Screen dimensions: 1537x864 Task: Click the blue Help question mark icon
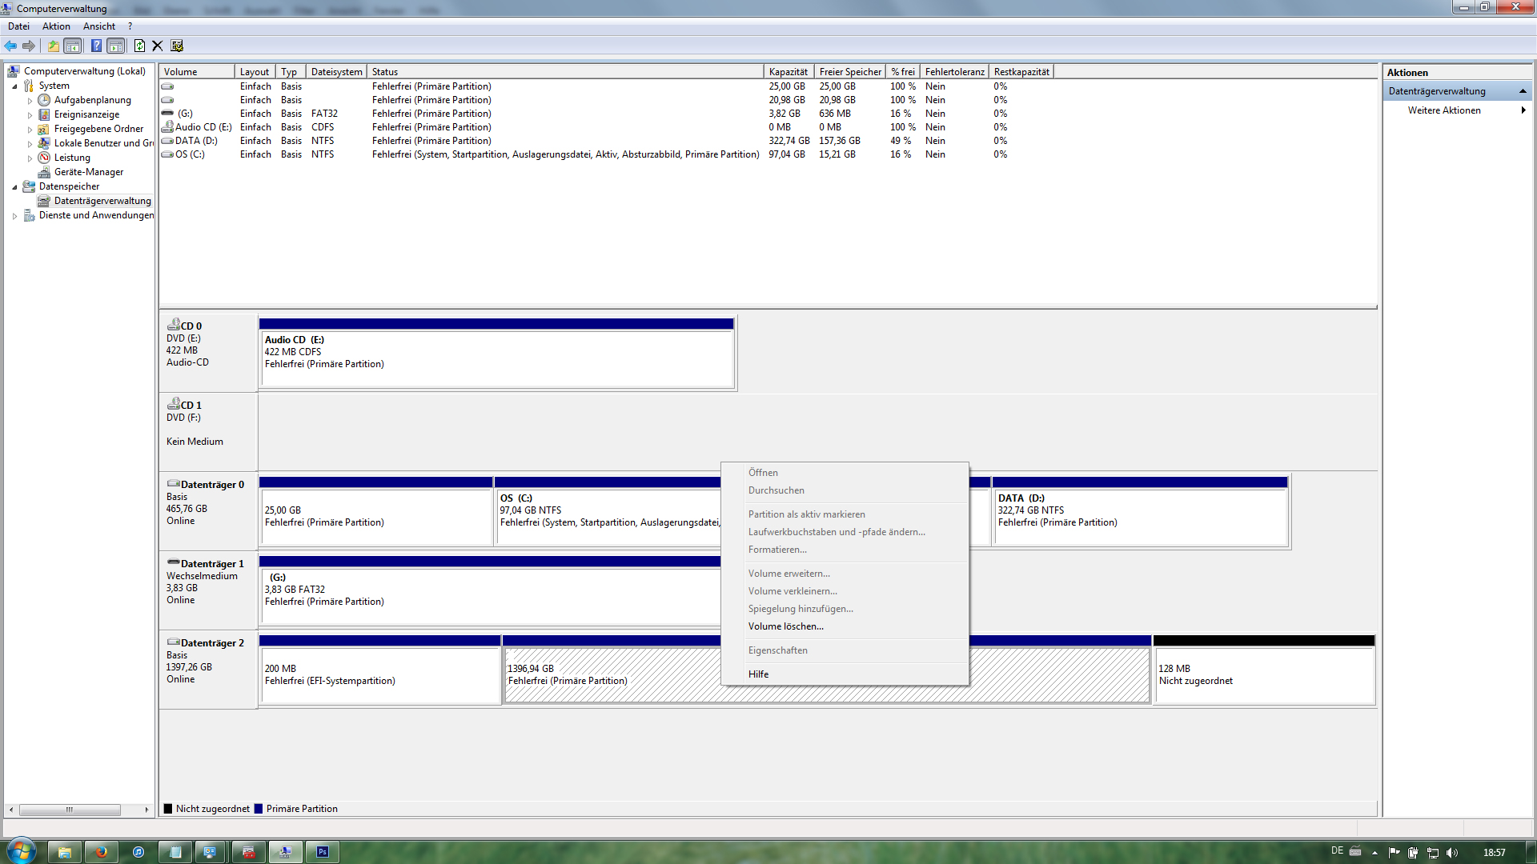point(96,46)
